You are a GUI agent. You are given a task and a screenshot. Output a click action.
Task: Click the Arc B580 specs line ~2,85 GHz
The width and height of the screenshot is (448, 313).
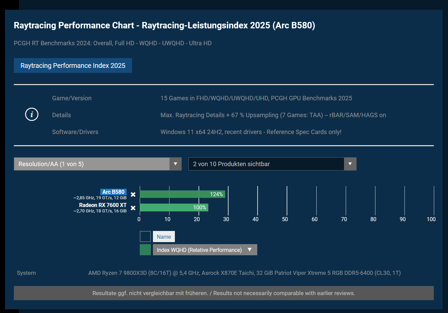[100, 198]
